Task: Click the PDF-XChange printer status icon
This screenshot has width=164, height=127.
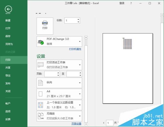Action: [41, 42]
